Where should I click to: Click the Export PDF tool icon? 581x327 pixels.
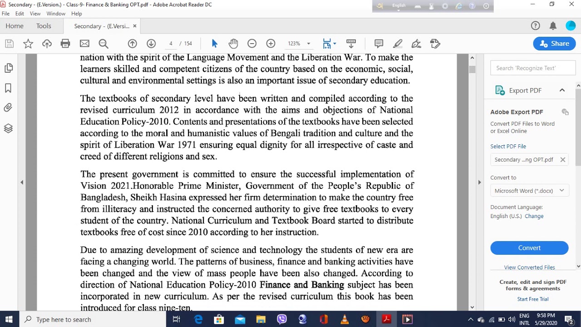click(500, 90)
